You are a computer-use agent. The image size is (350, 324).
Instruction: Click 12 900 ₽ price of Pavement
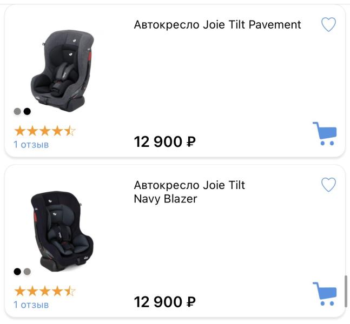click(165, 141)
